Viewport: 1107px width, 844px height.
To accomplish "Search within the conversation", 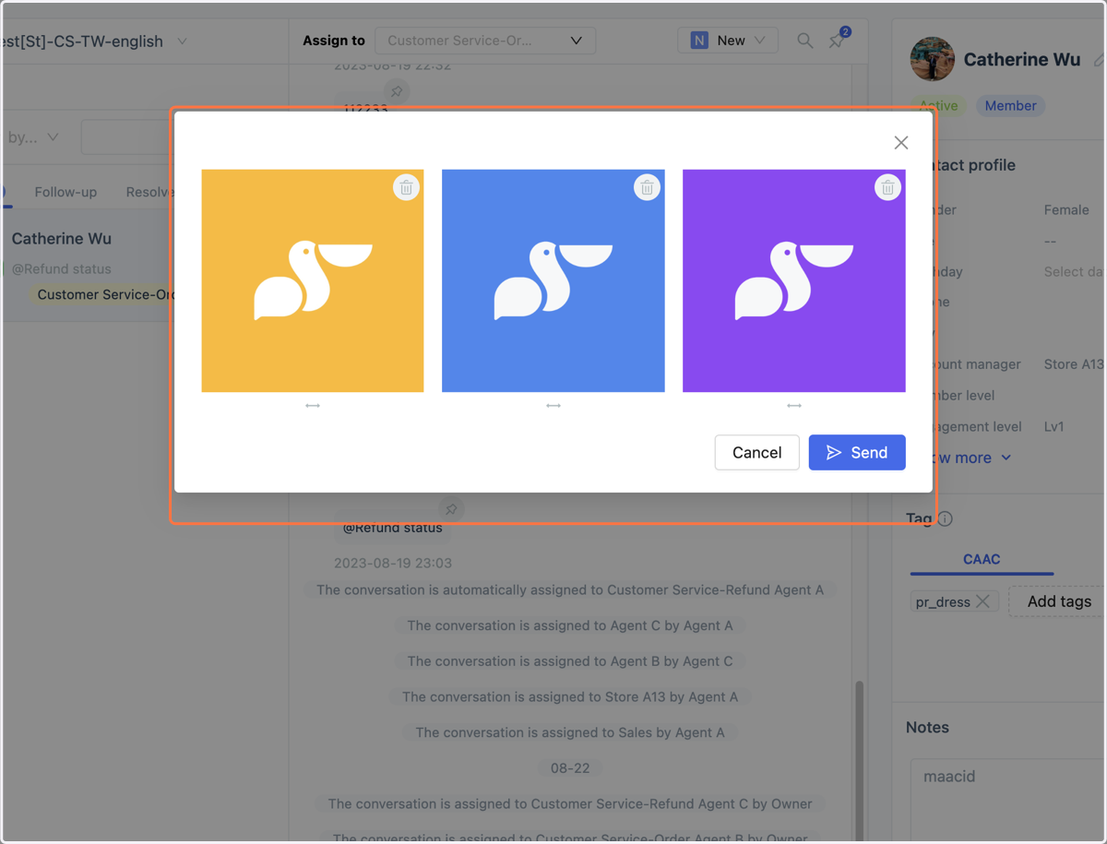I will click(x=805, y=41).
